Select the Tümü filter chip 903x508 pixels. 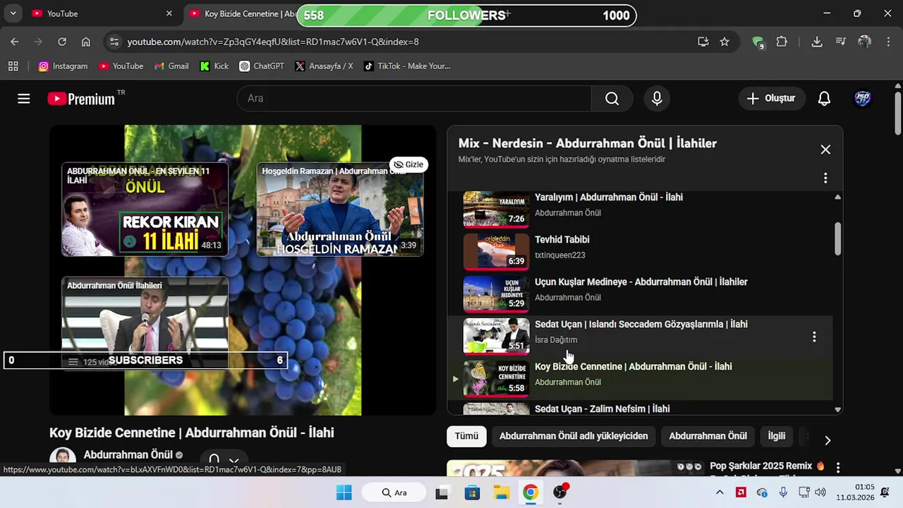pos(466,436)
